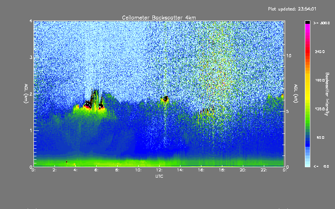Screen dimensions: 335x209
Task: Click the 'UTC' x-axis label
Action: pos(159,176)
